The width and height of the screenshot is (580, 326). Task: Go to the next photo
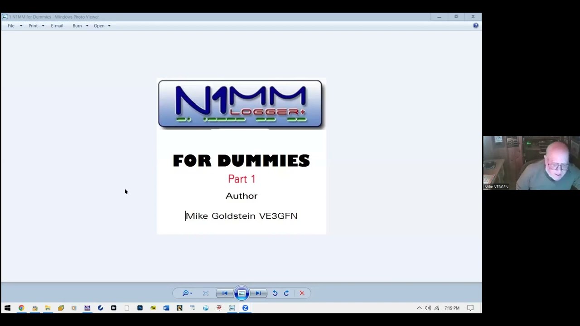[x=258, y=293]
